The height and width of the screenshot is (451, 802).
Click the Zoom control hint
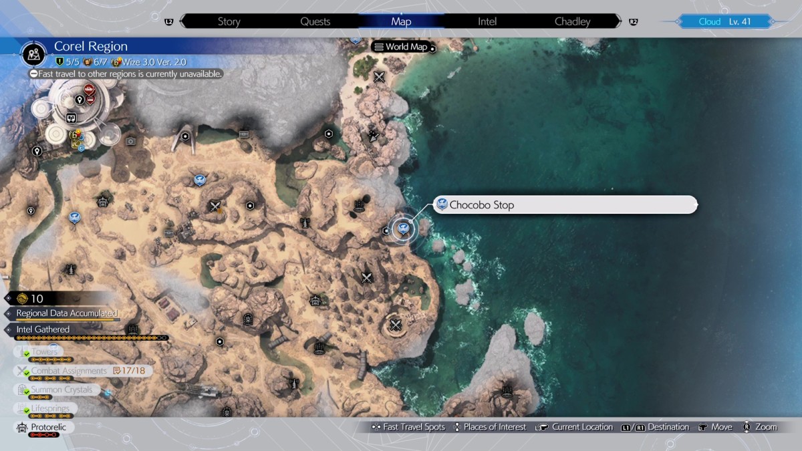pos(760,427)
